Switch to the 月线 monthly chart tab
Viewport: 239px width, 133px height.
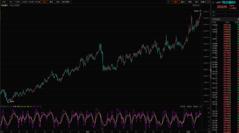(x=58, y=2)
